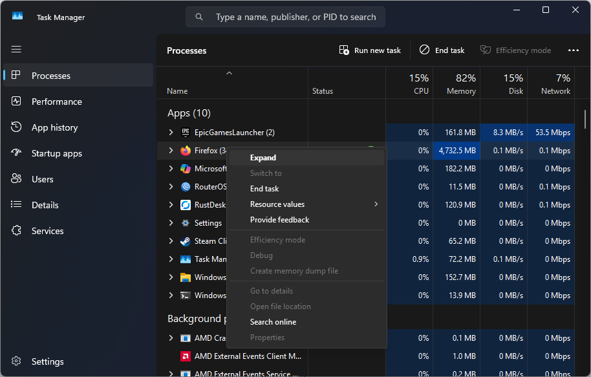
Task: Click the three-dot more options button
Action: (x=573, y=50)
